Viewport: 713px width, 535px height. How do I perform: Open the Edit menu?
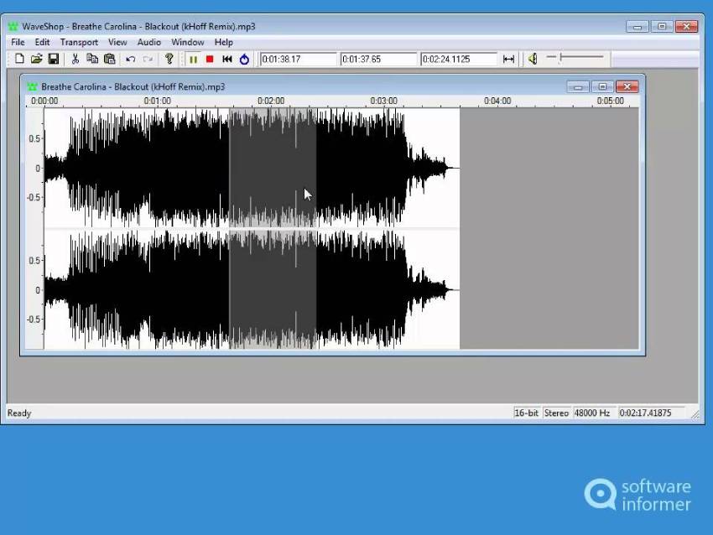point(42,42)
